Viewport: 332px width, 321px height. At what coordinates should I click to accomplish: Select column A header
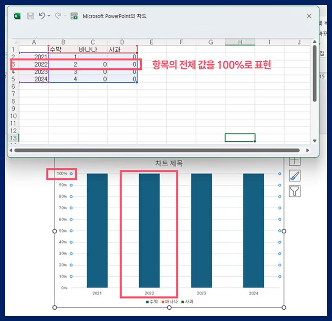34,42
